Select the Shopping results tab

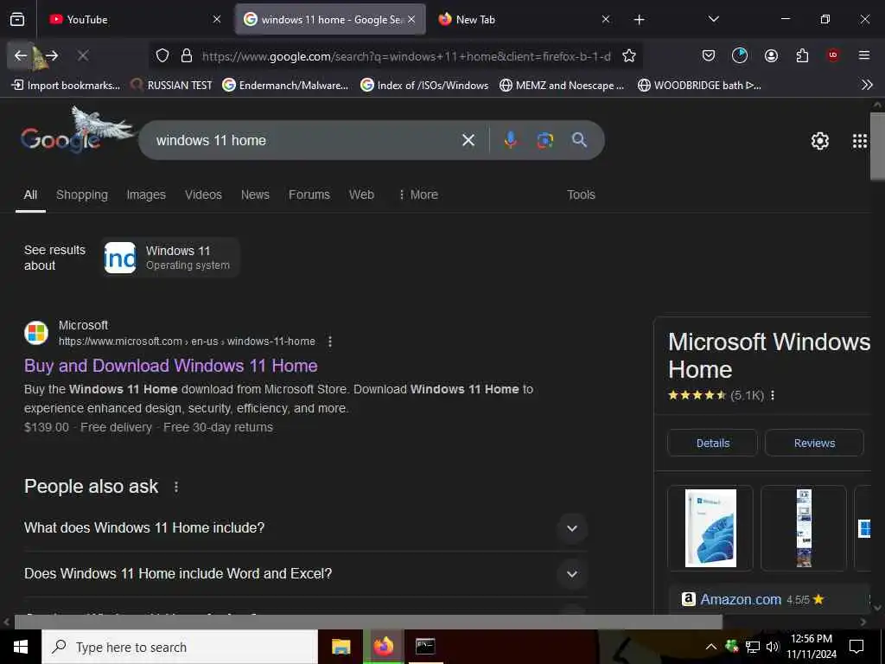82,195
